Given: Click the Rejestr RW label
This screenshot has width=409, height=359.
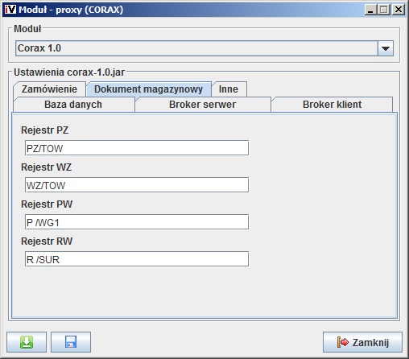Looking at the screenshot, I should point(47,241).
